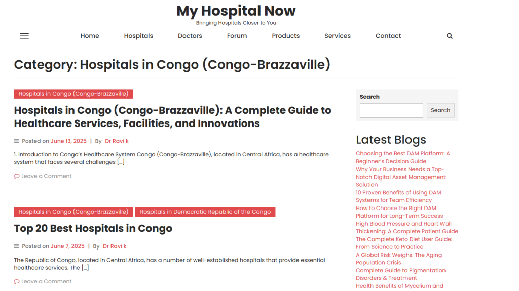Click comment bubble icon under first post
The width and height of the screenshot is (519, 291).
[x=17, y=176]
